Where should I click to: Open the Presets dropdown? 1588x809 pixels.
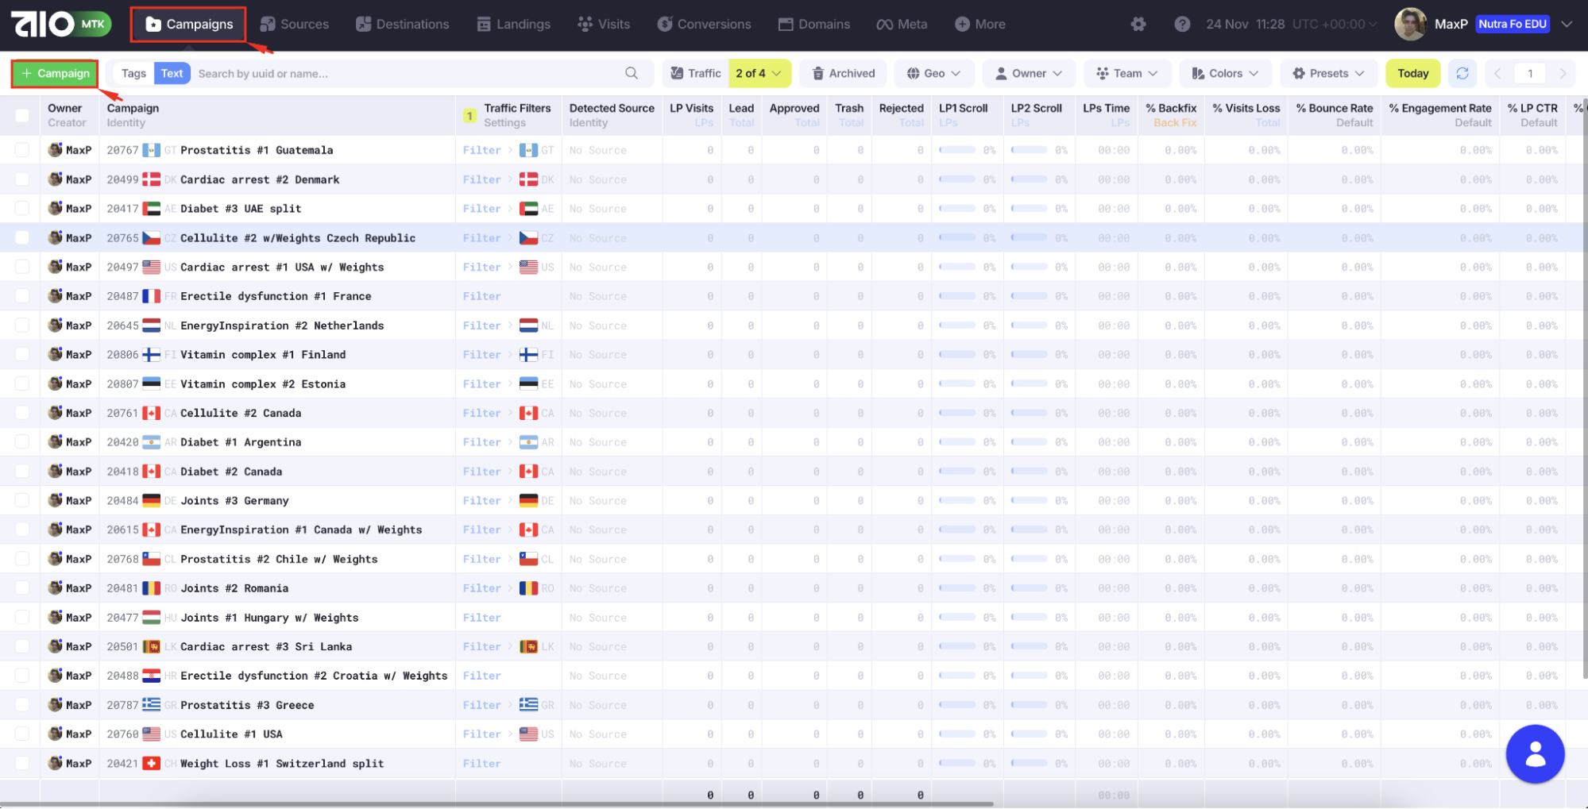pos(1328,74)
